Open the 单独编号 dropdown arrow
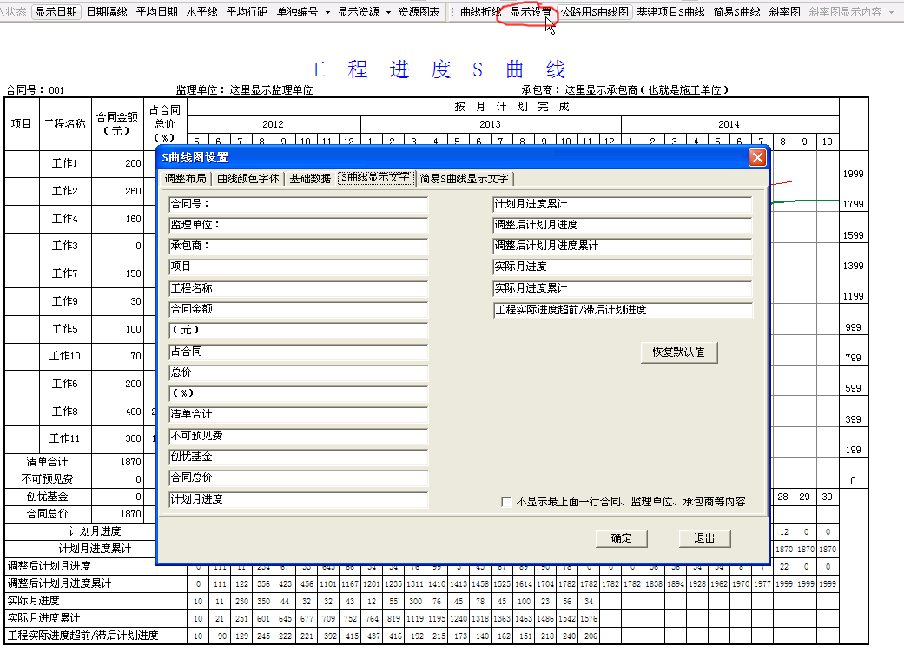The height and width of the screenshot is (652, 904). (x=327, y=12)
